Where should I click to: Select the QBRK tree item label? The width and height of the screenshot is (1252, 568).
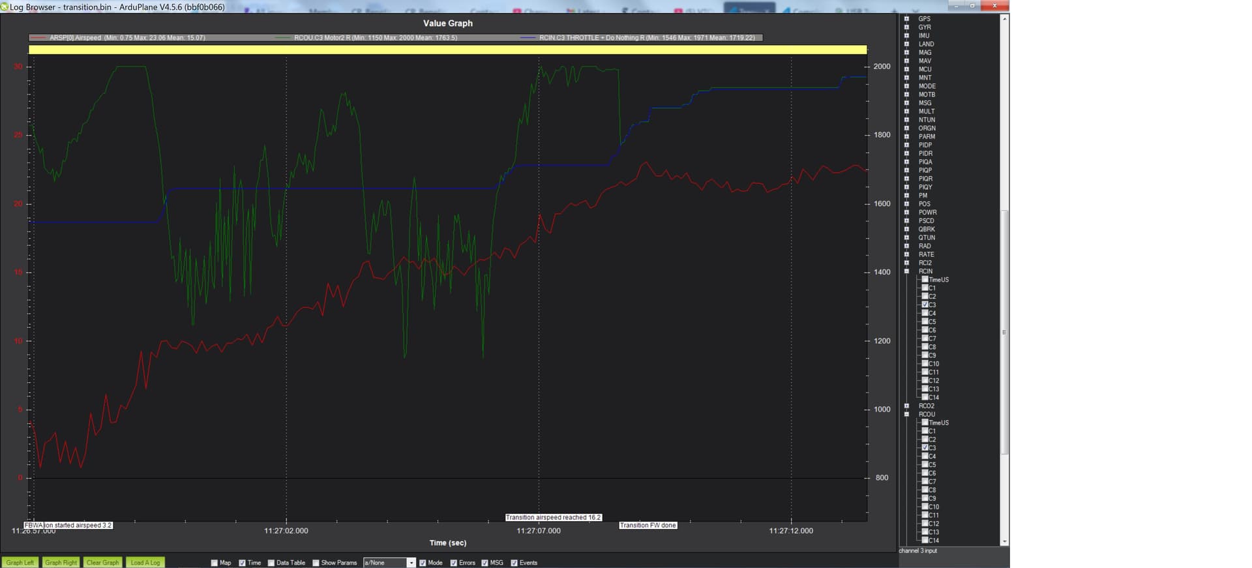pyautogui.click(x=927, y=229)
